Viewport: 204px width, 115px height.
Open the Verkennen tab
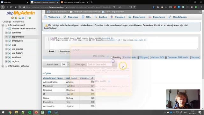point(52,17)
